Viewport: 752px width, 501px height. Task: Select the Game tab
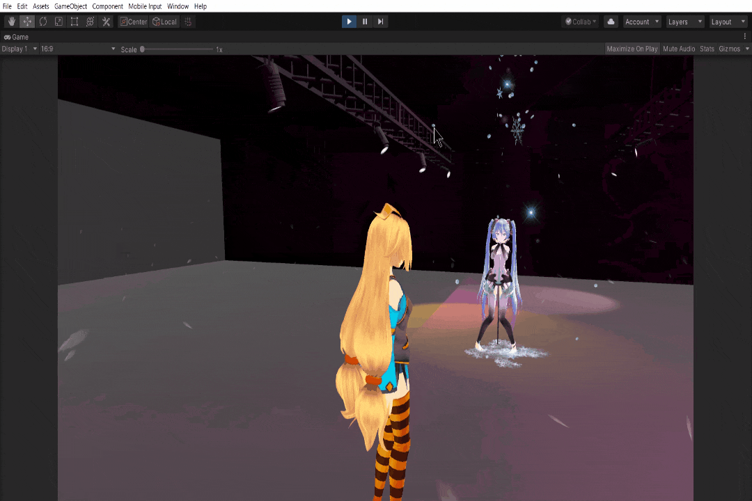click(x=16, y=37)
